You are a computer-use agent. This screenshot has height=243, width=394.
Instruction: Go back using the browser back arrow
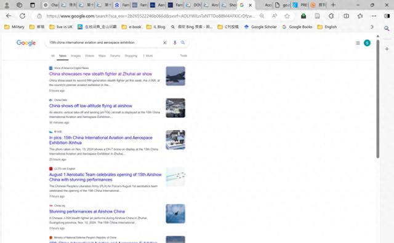point(9,16)
